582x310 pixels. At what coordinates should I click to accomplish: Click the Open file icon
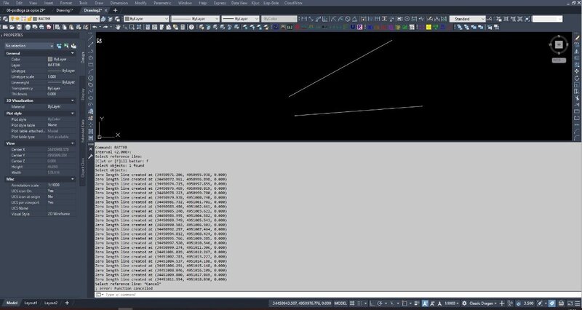[12, 27]
